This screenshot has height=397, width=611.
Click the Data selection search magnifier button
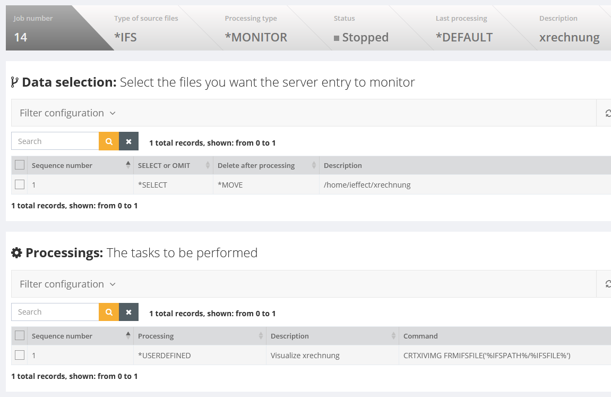pyautogui.click(x=109, y=141)
